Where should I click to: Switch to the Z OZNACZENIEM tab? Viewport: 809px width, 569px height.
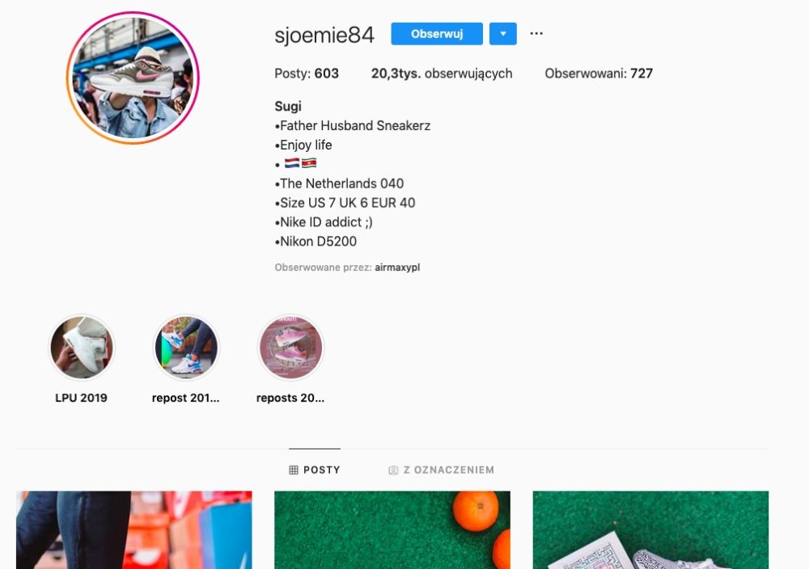(x=441, y=470)
